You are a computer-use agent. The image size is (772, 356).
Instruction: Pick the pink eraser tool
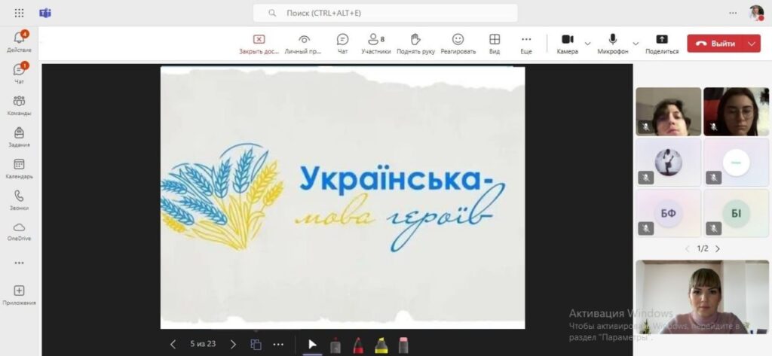[x=403, y=345]
